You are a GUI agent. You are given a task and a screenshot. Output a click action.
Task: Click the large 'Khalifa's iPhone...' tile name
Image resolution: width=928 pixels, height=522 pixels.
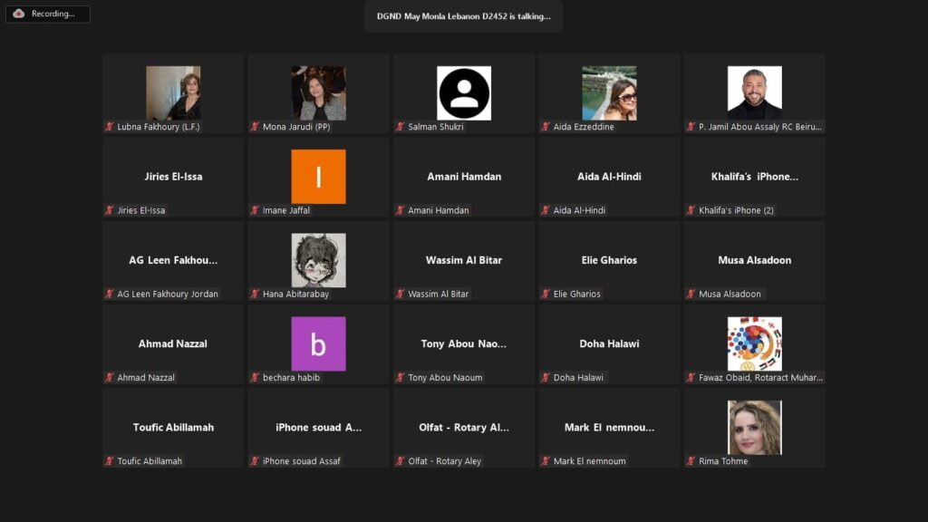(755, 177)
